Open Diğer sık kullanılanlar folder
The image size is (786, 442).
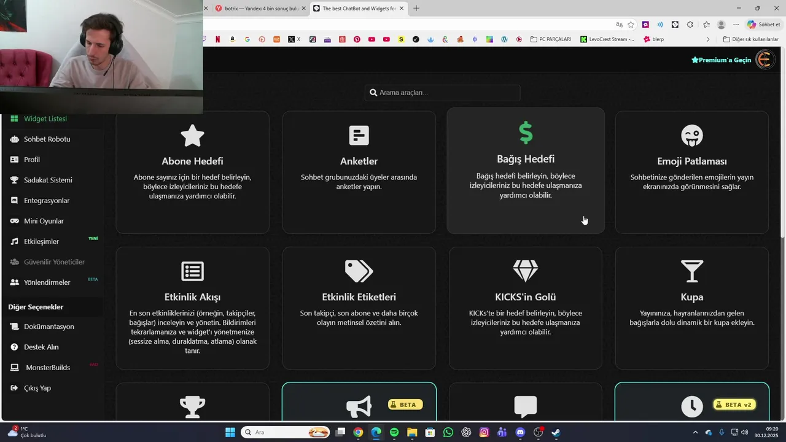click(x=750, y=39)
